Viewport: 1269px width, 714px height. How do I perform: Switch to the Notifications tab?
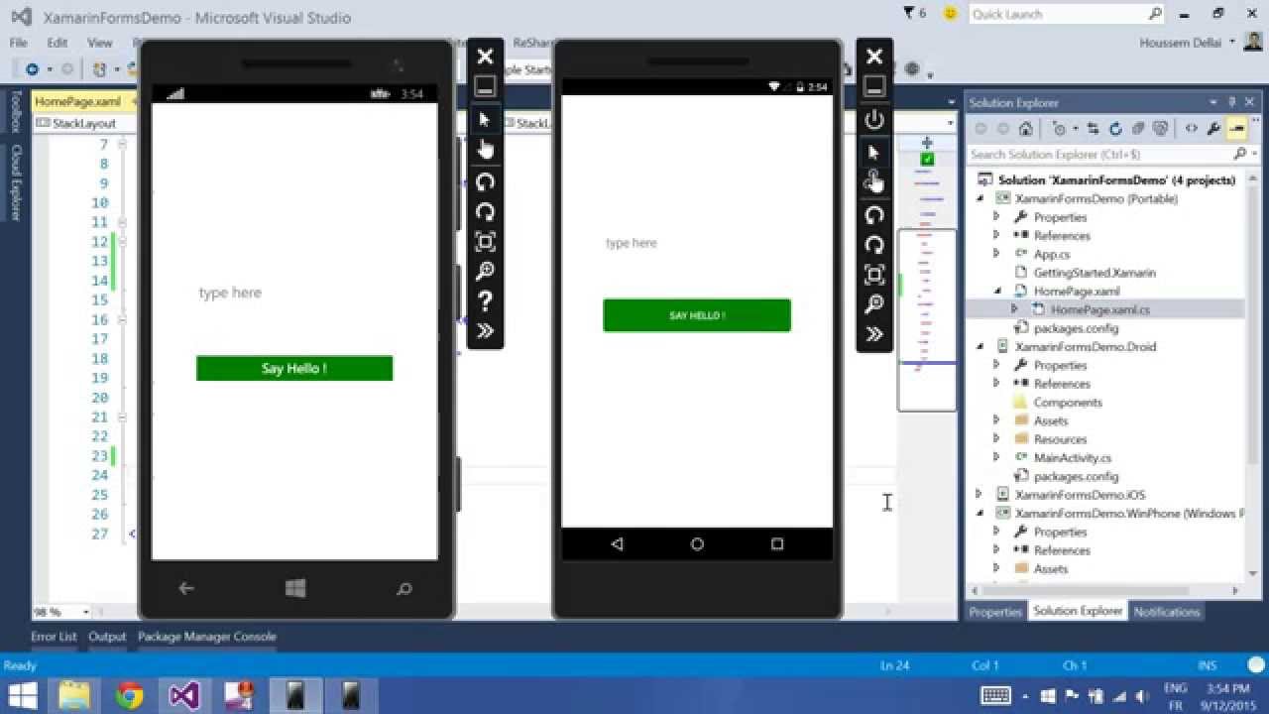[x=1167, y=612]
